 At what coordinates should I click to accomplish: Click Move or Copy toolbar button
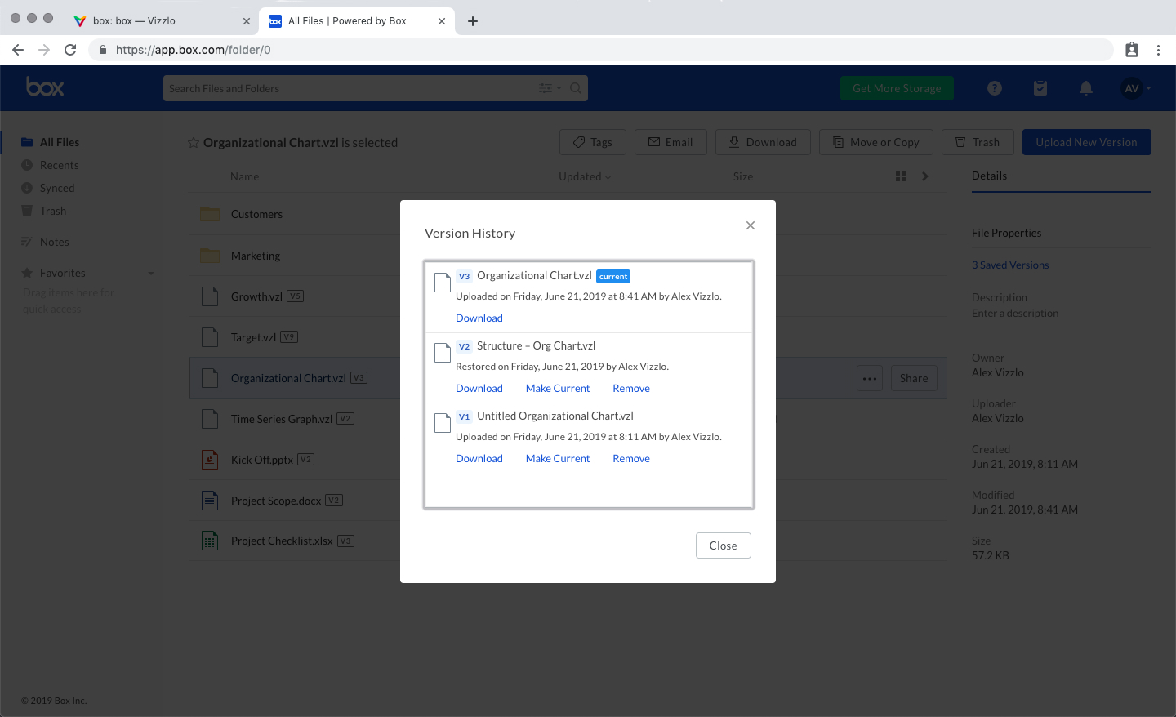(876, 142)
